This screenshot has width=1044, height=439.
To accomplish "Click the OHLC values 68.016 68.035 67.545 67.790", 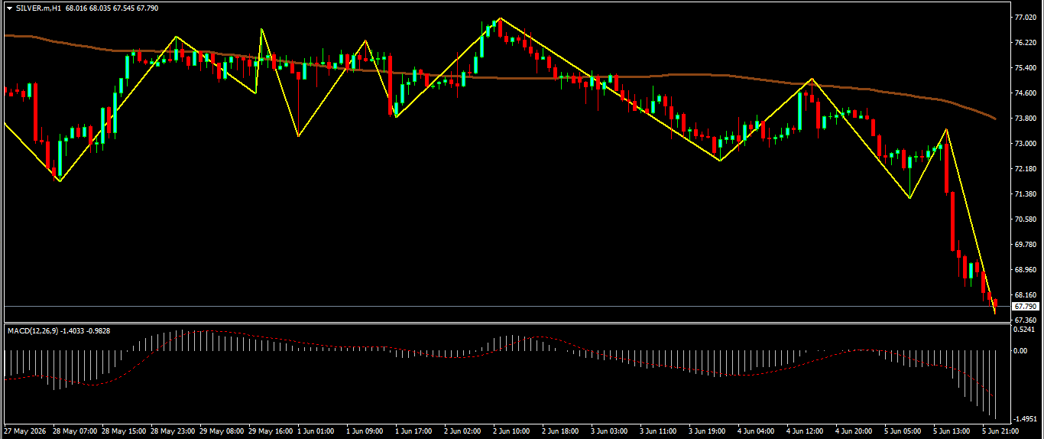I will 112,8.
